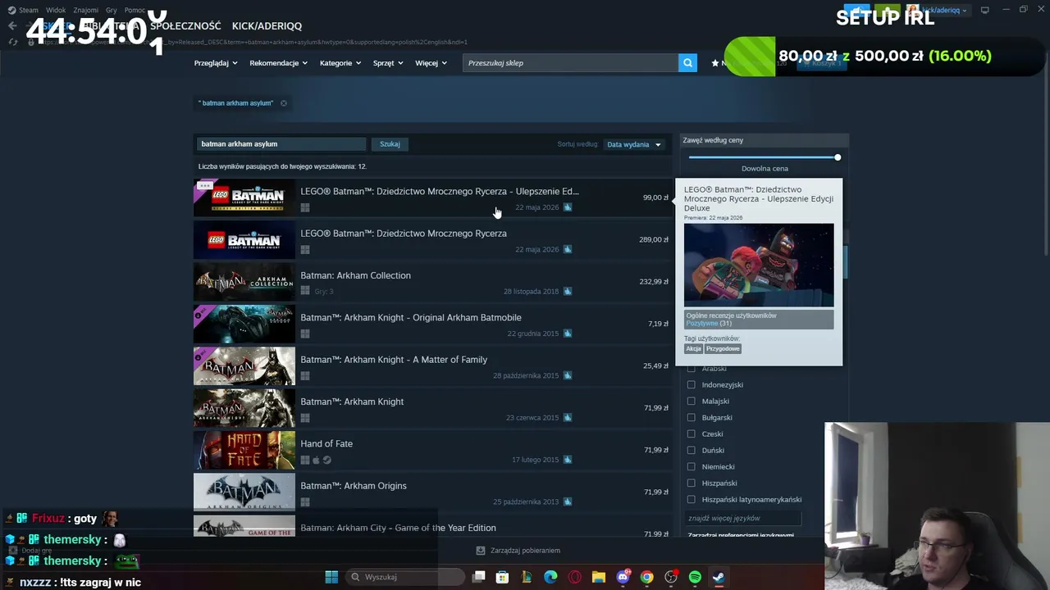Reload the Steam store page
1050x590 pixels.
(12, 42)
